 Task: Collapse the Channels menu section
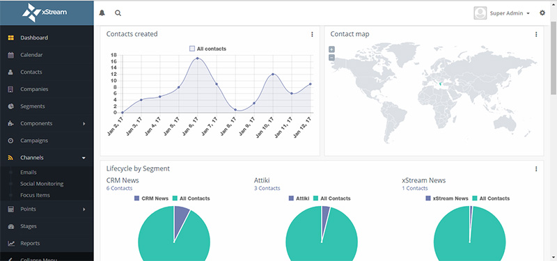84,158
